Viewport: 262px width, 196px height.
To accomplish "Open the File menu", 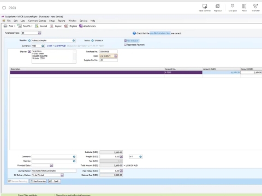I will pos(9,21).
